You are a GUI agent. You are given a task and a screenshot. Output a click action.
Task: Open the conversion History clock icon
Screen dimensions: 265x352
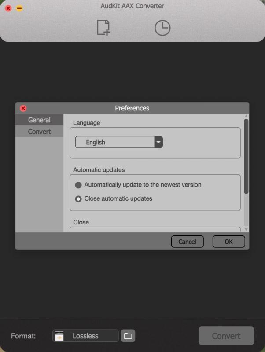162,28
